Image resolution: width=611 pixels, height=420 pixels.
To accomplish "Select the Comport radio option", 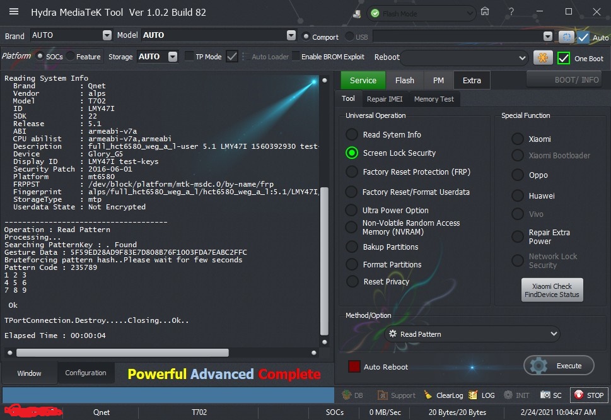I will 306,37.
